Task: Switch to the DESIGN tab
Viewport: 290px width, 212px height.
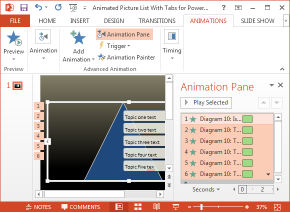Action: pos(114,20)
